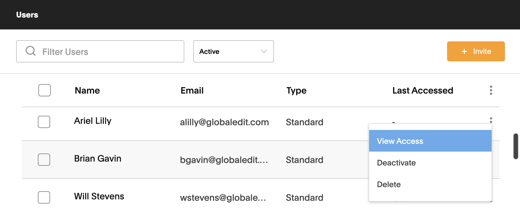This screenshot has height=216, width=520.
Task: Open the table header three-dot menu
Action: click(x=491, y=90)
